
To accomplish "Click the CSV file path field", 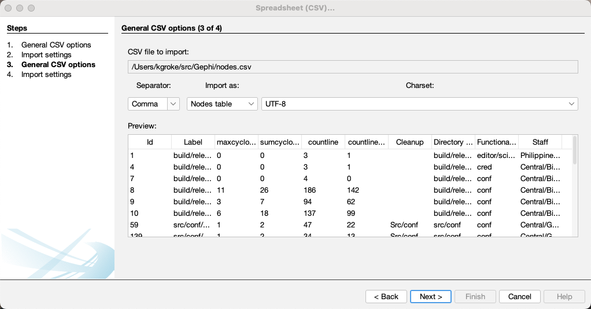I will coord(353,67).
